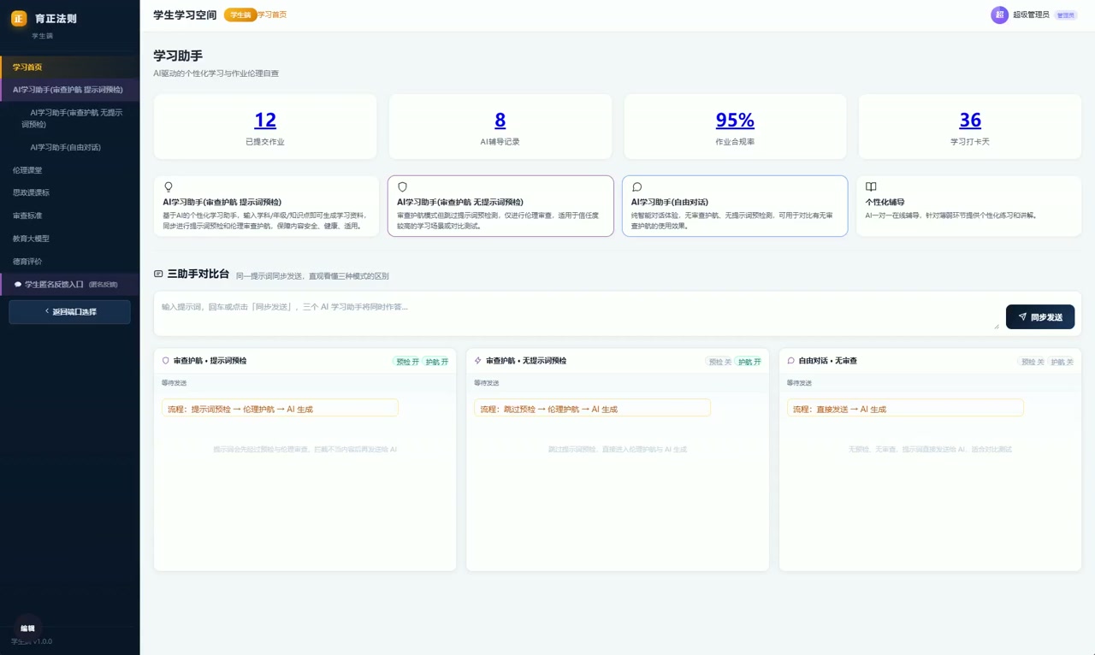Click the lightbulb icon on first assistant card
The image size is (1095, 655).
point(168,186)
